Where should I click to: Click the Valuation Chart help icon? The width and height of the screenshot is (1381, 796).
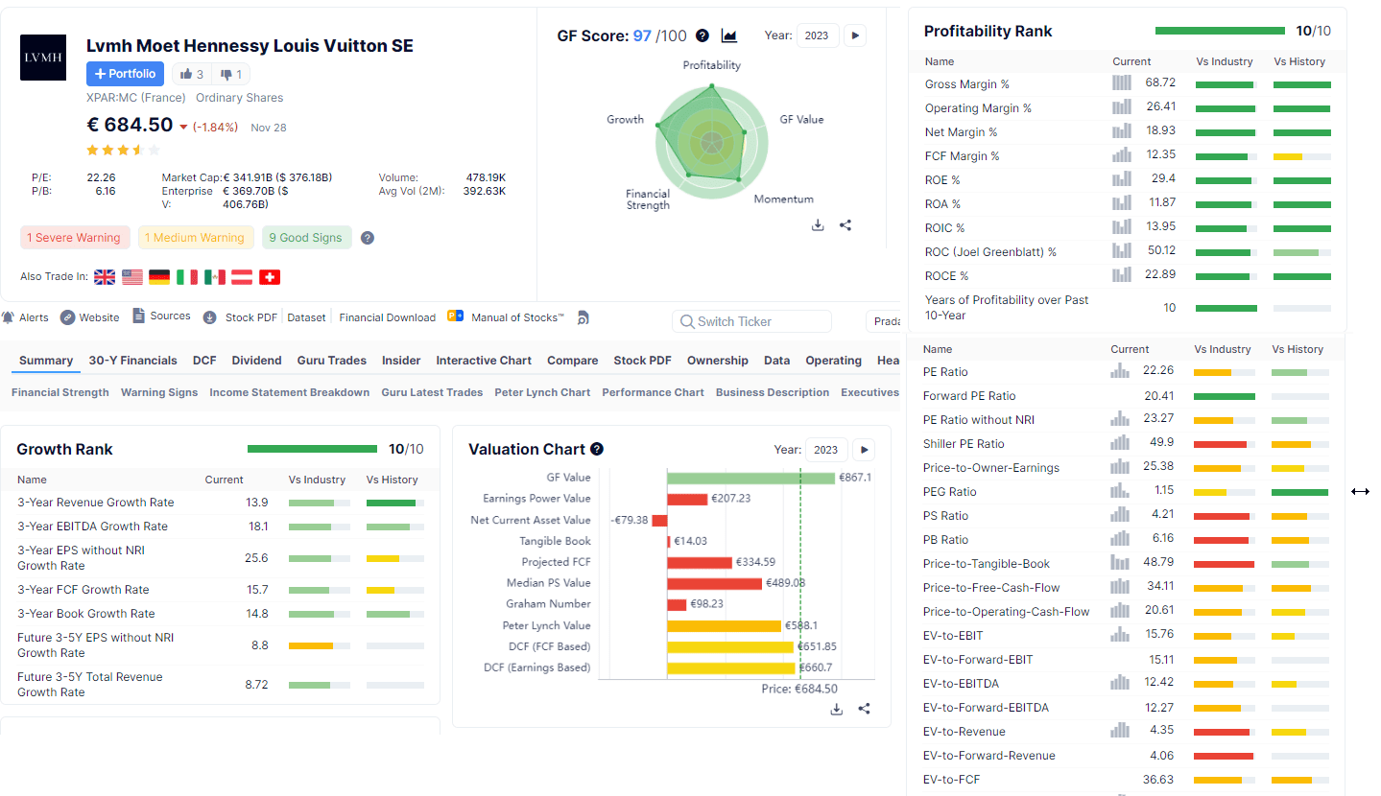point(597,449)
